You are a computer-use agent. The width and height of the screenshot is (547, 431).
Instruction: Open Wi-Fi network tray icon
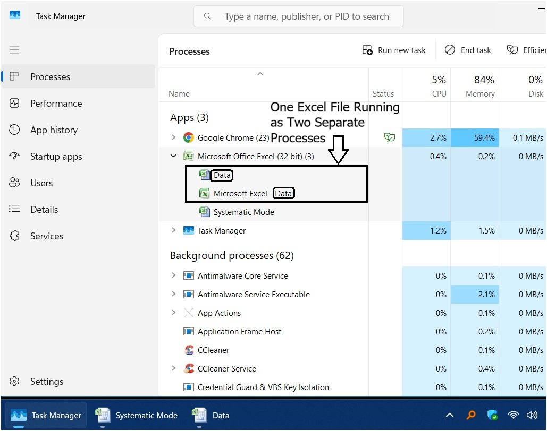pos(513,415)
